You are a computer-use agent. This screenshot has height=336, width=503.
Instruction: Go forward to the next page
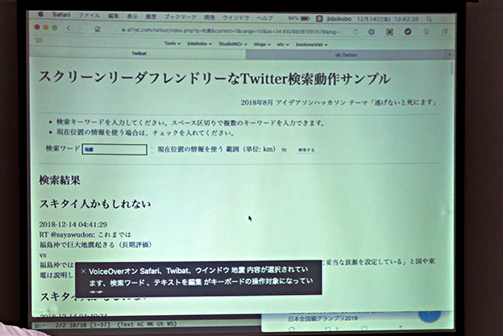tap(80, 28)
